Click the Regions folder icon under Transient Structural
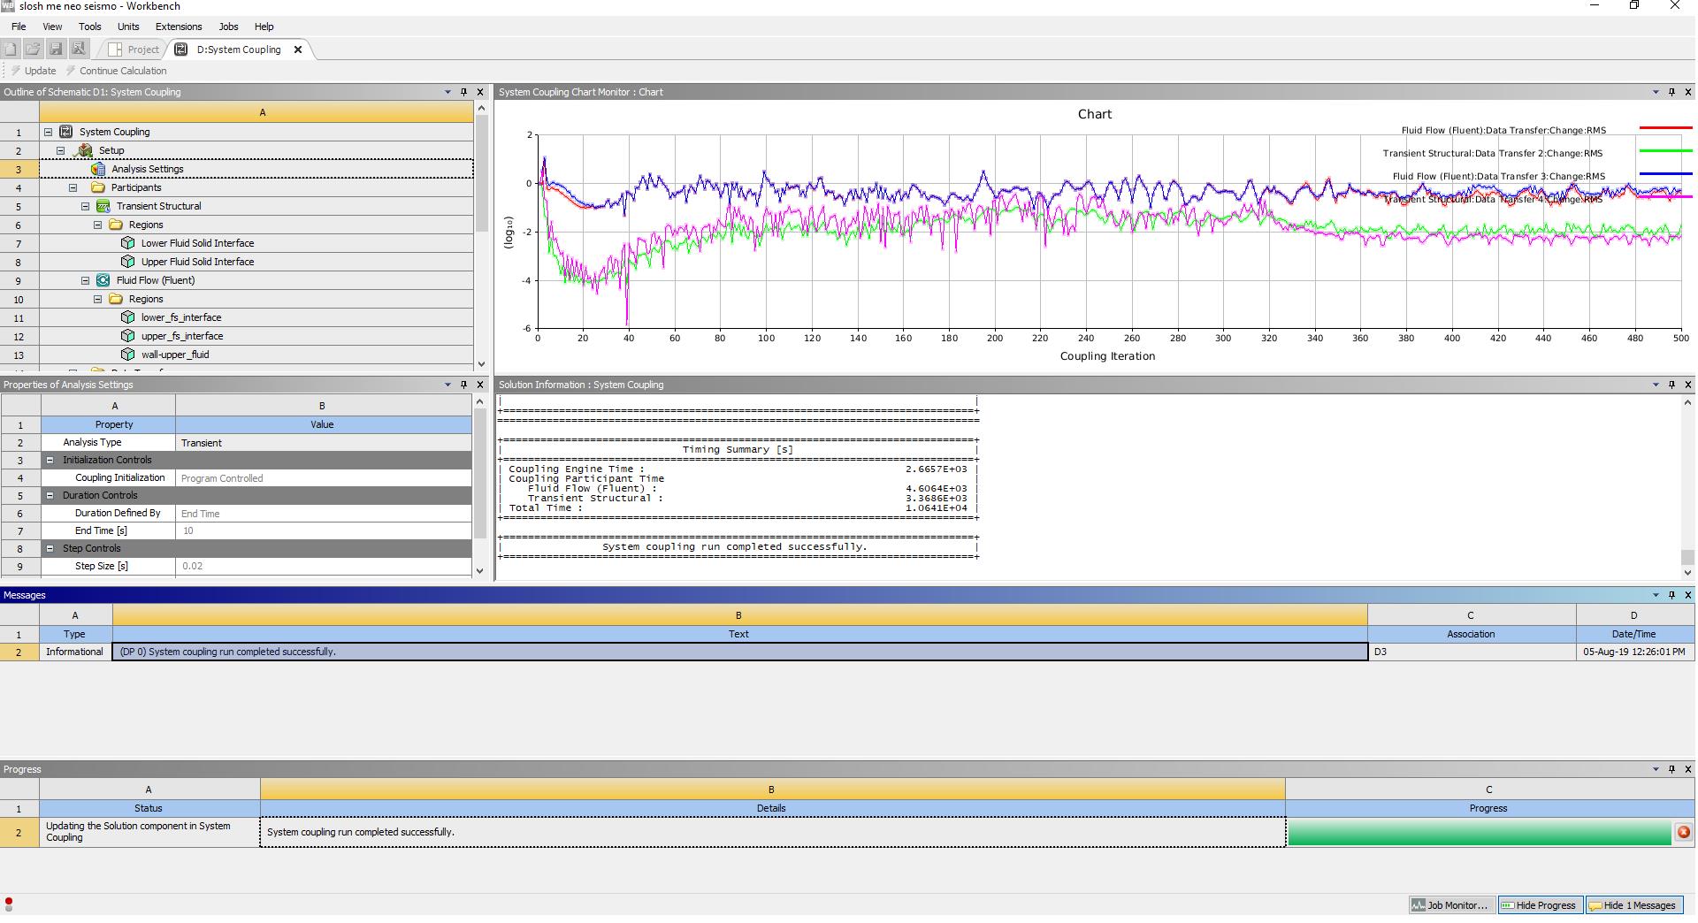 click(115, 225)
